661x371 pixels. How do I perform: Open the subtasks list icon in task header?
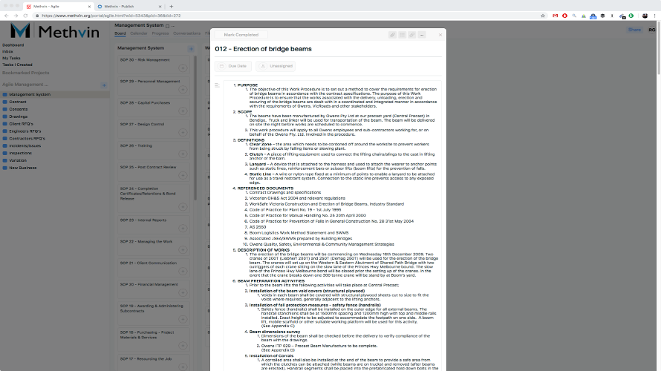point(403,35)
